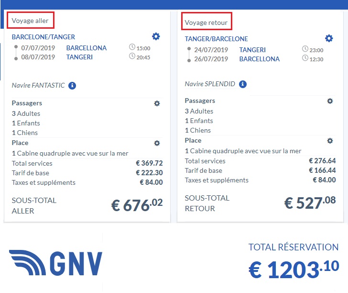Click TANGERI port in return trip
Viewport: 348px width, 293px height.
point(252,50)
